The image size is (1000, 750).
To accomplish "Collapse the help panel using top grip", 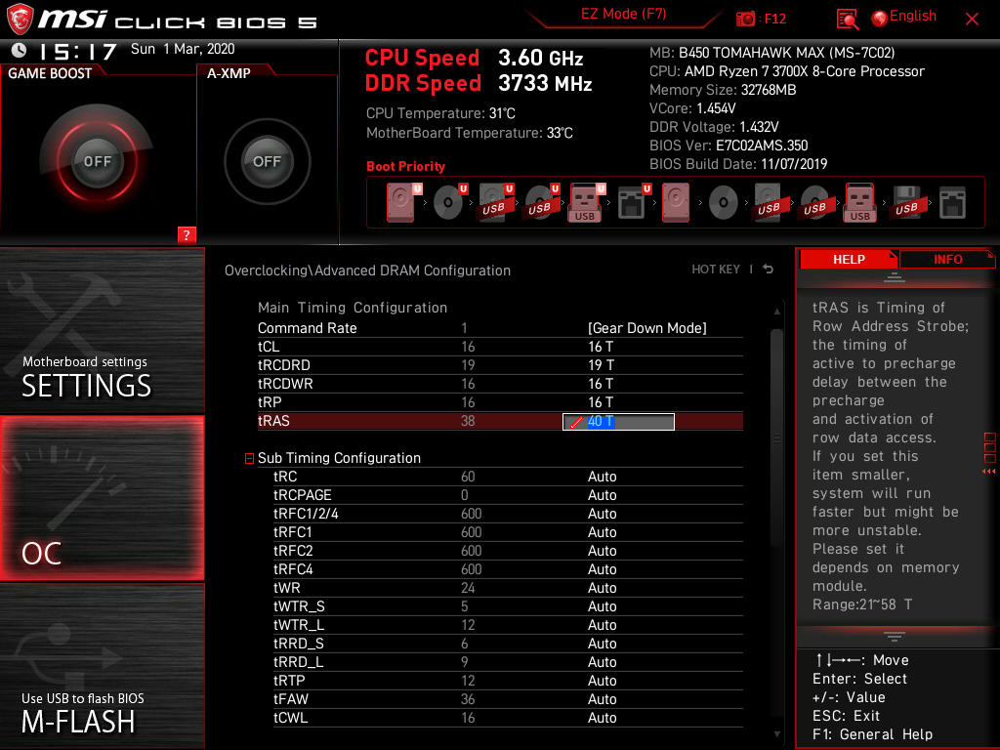I will pos(894,276).
